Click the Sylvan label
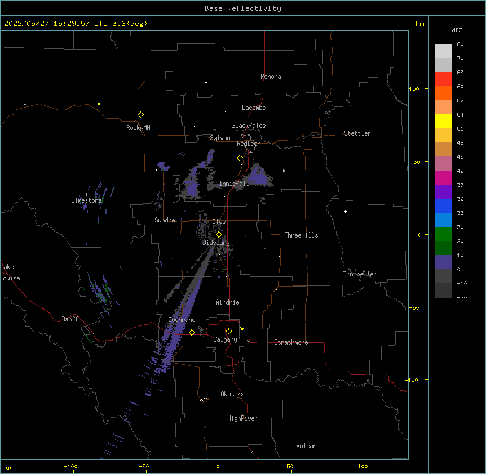Screen dimensions: 486x474 [220, 138]
